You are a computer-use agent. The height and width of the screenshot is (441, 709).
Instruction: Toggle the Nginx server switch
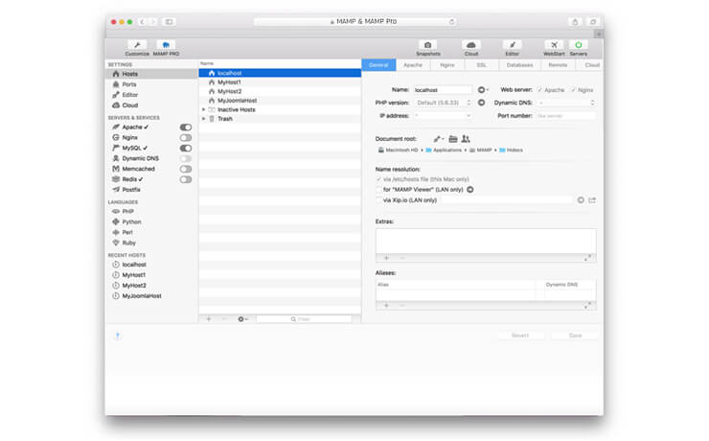click(x=185, y=137)
